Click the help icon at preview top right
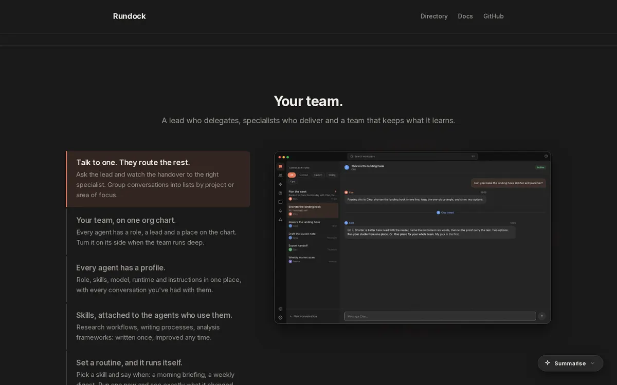The image size is (617, 385). click(x=546, y=156)
